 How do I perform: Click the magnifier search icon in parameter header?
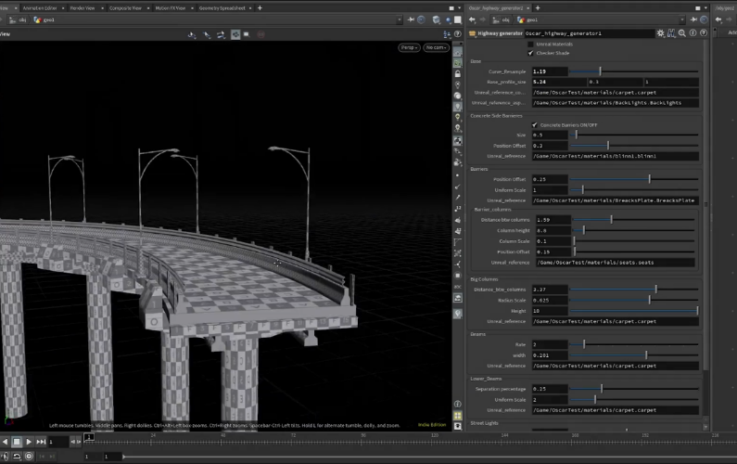tap(681, 33)
